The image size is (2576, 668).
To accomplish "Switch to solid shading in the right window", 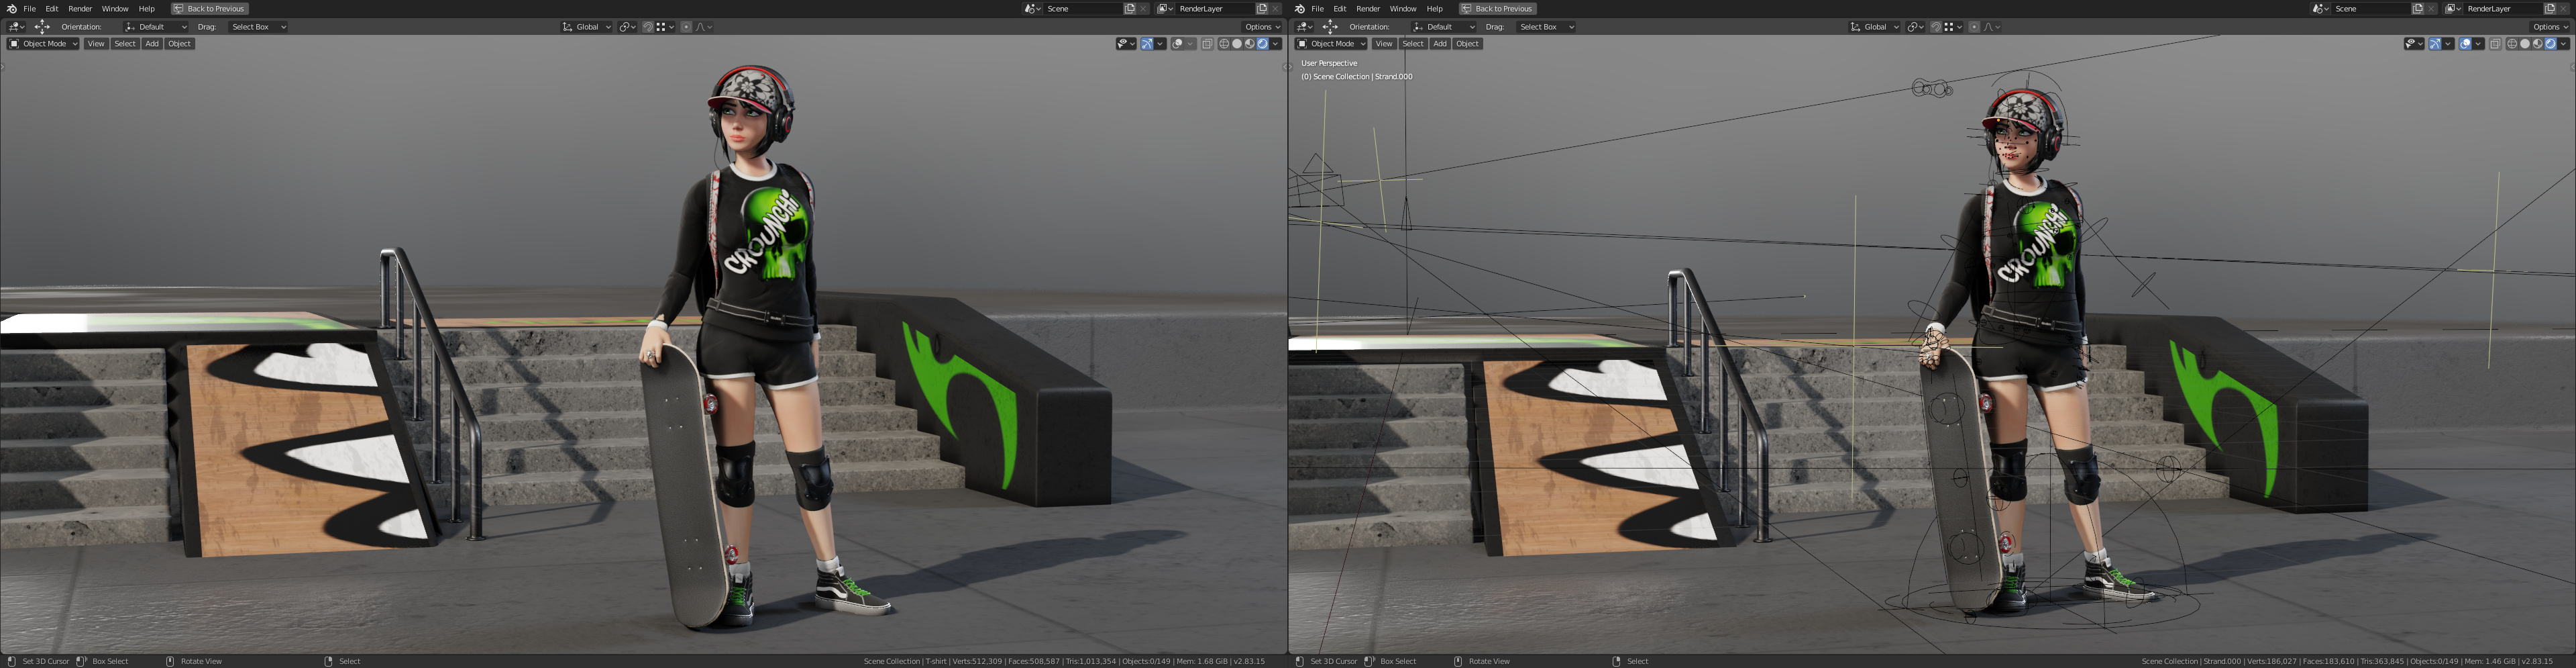I will (2525, 44).
